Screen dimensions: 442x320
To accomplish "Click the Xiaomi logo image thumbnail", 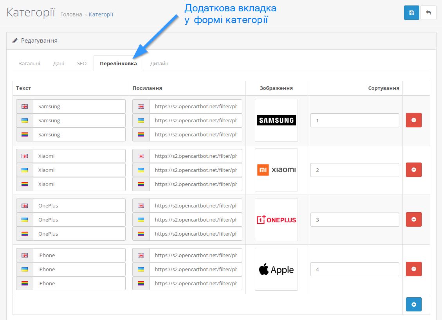I will tap(276, 170).
